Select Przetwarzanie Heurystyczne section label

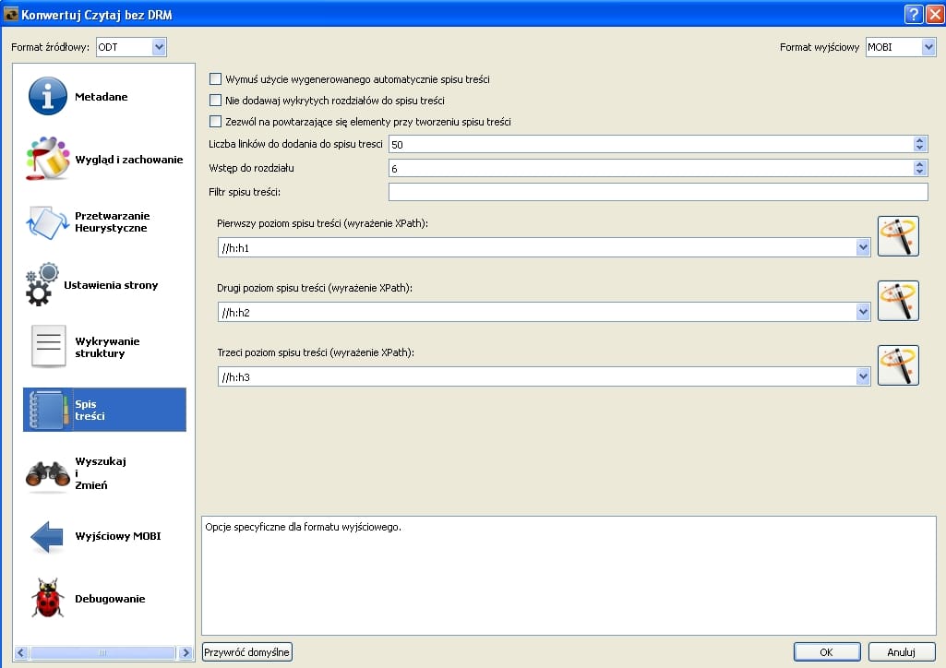113,221
